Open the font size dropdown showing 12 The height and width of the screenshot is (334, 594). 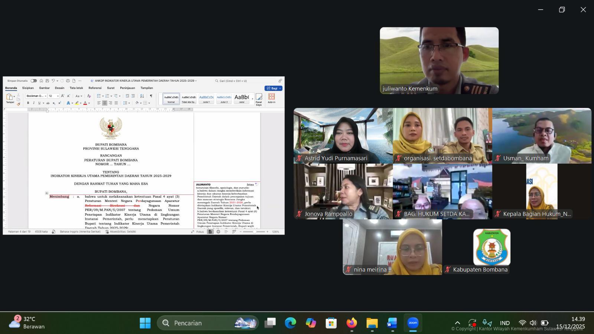pyautogui.click(x=54, y=96)
